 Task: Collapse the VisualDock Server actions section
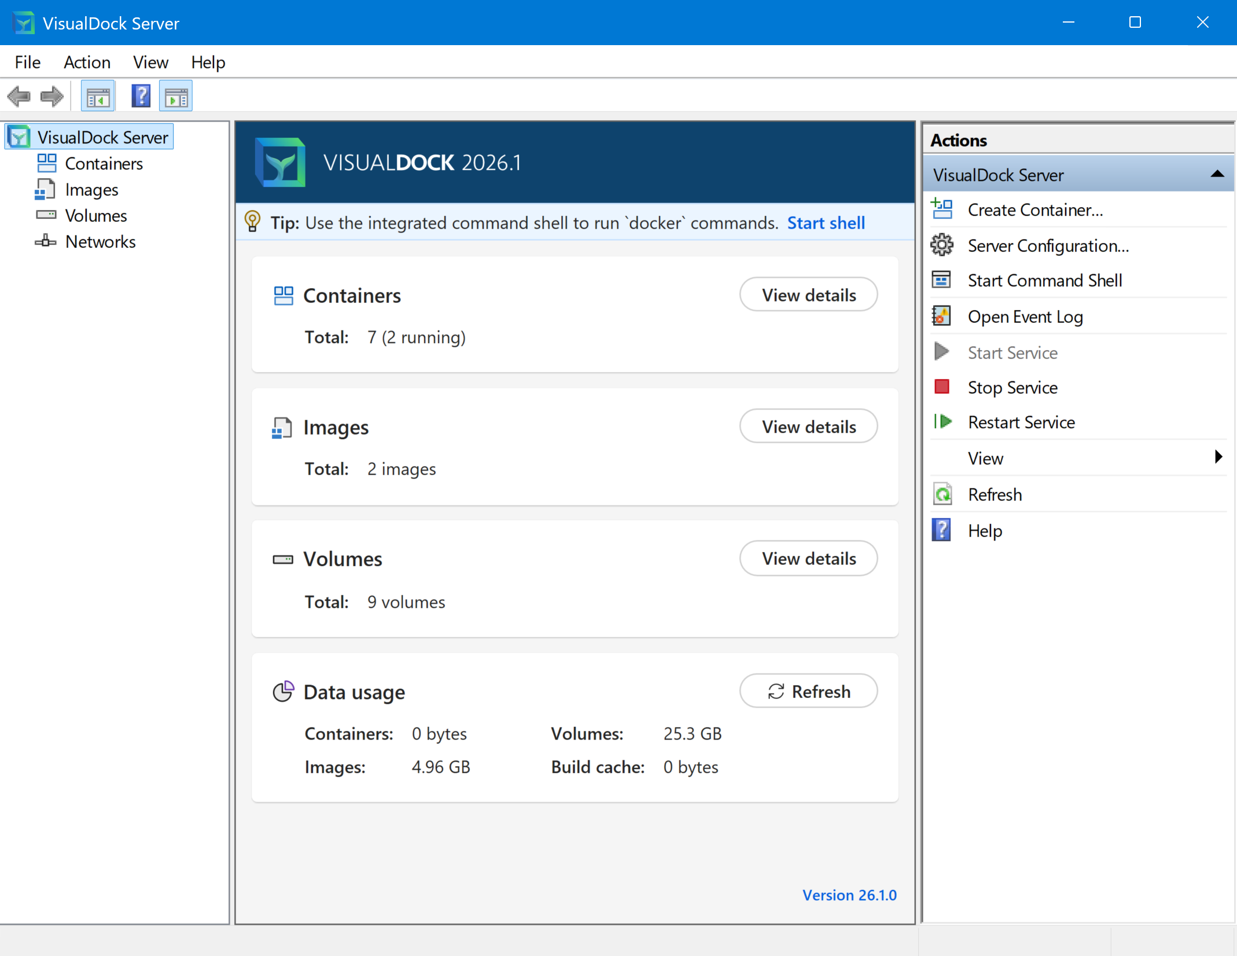tap(1217, 175)
